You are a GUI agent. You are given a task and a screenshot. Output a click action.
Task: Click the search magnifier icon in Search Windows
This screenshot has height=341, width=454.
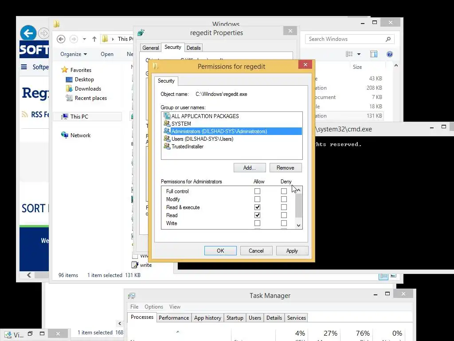click(x=388, y=39)
